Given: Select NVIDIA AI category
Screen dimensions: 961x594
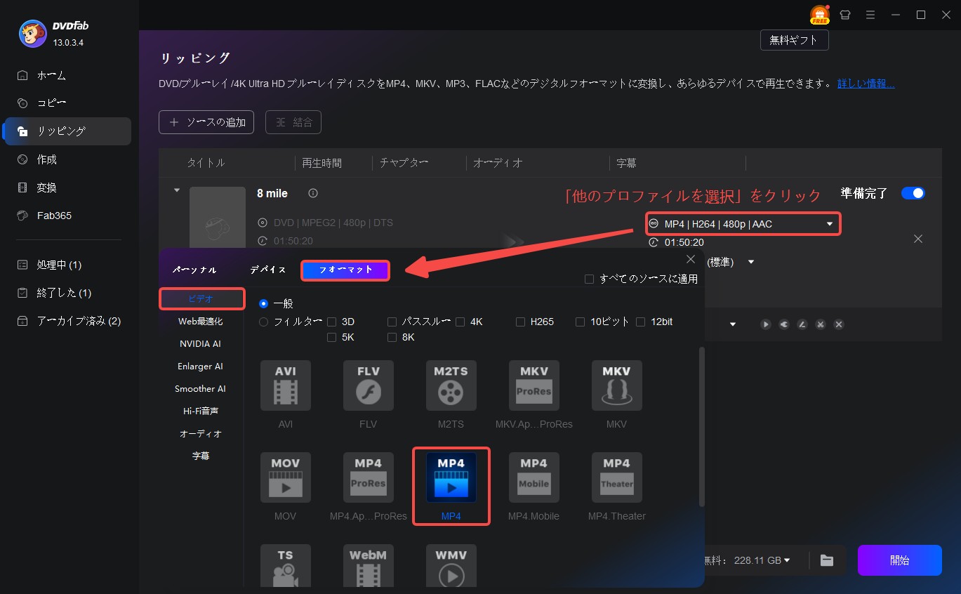Looking at the screenshot, I should point(201,343).
